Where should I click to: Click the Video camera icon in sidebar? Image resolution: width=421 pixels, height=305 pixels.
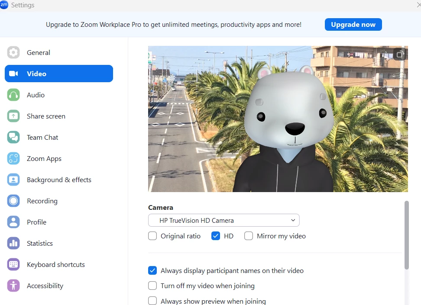[13, 74]
